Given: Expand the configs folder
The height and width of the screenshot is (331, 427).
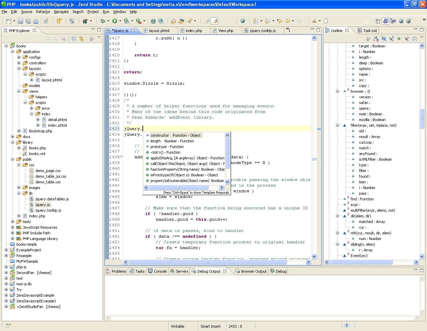Looking at the screenshot, I should (x=19, y=57).
